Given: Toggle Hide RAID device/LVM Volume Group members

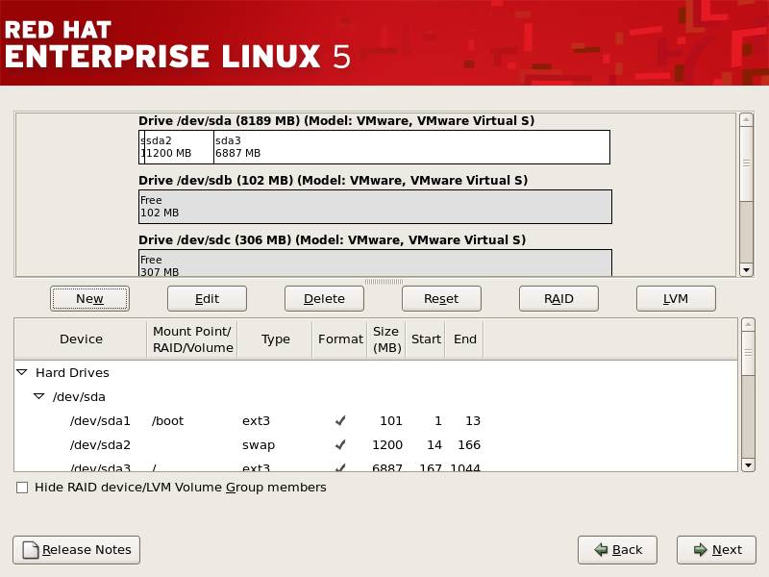Looking at the screenshot, I should [x=22, y=488].
